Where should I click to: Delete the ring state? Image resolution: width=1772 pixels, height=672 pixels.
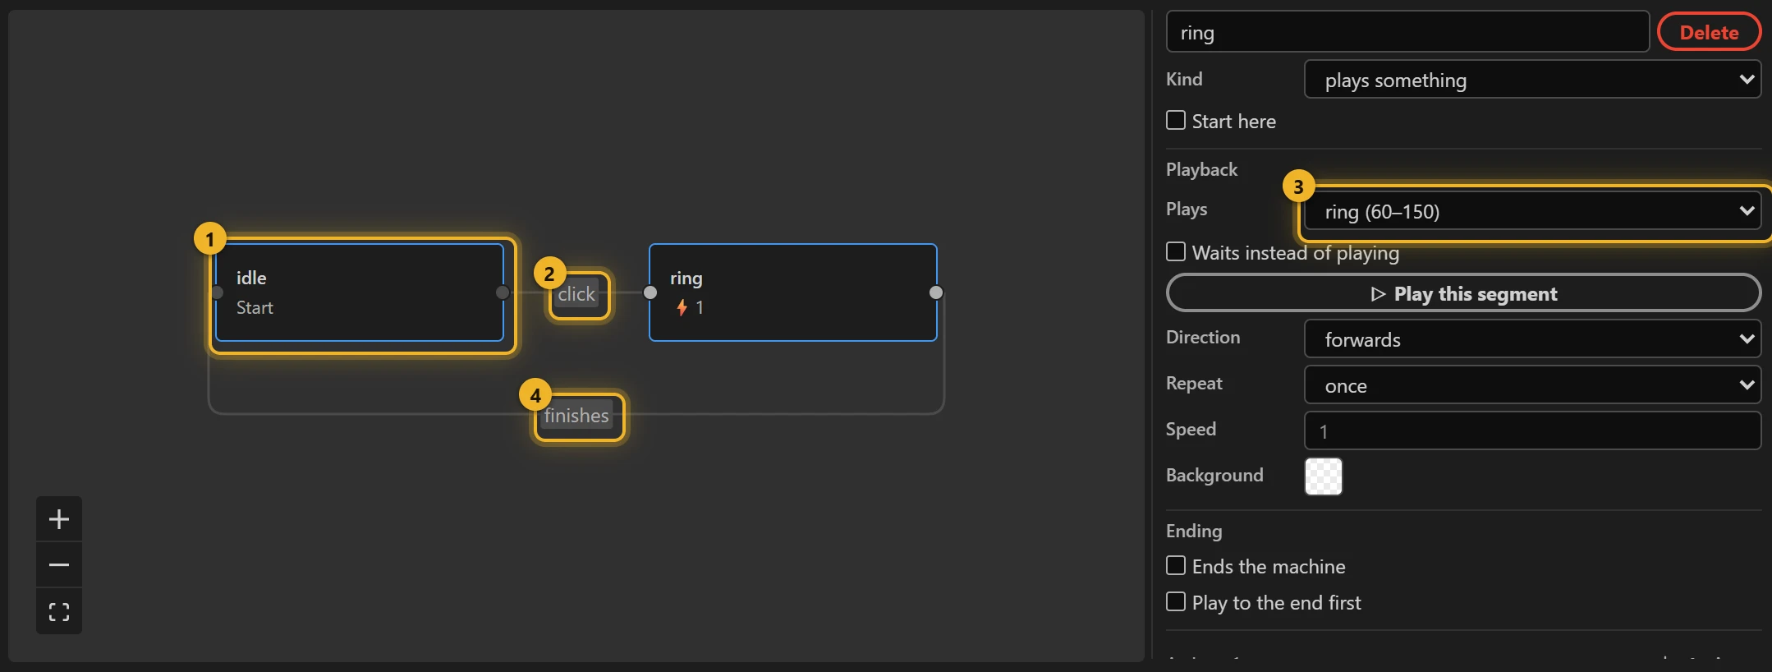tap(1709, 32)
